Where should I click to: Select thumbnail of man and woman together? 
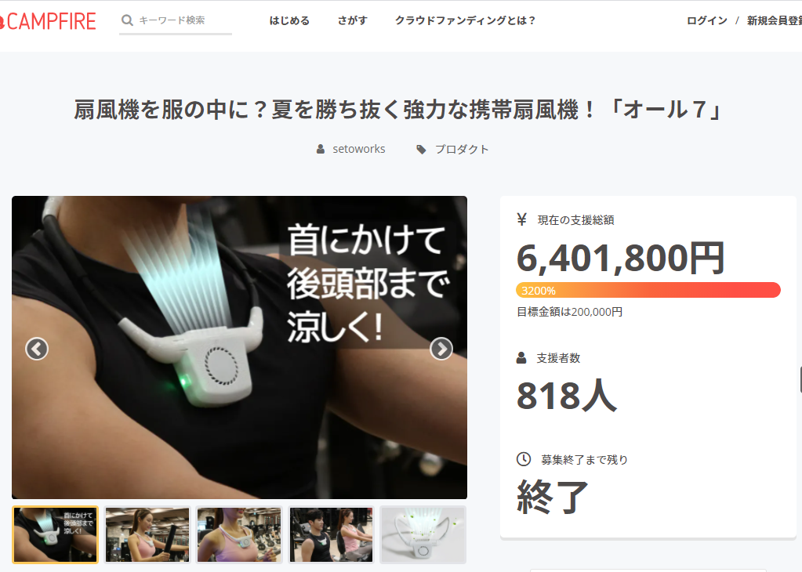click(x=332, y=534)
